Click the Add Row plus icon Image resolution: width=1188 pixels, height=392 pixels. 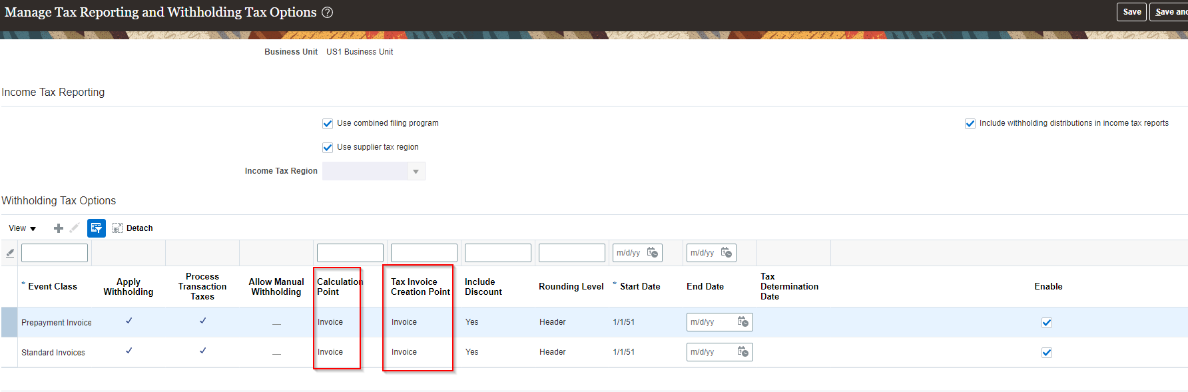[x=59, y=228]
